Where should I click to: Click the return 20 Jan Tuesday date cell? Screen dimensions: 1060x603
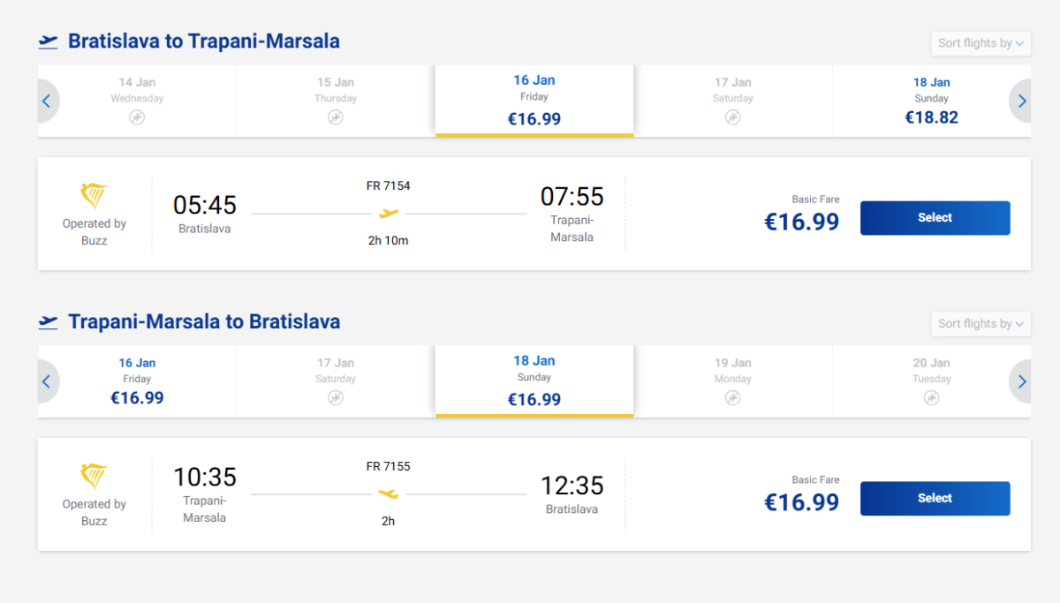point(931,381)
